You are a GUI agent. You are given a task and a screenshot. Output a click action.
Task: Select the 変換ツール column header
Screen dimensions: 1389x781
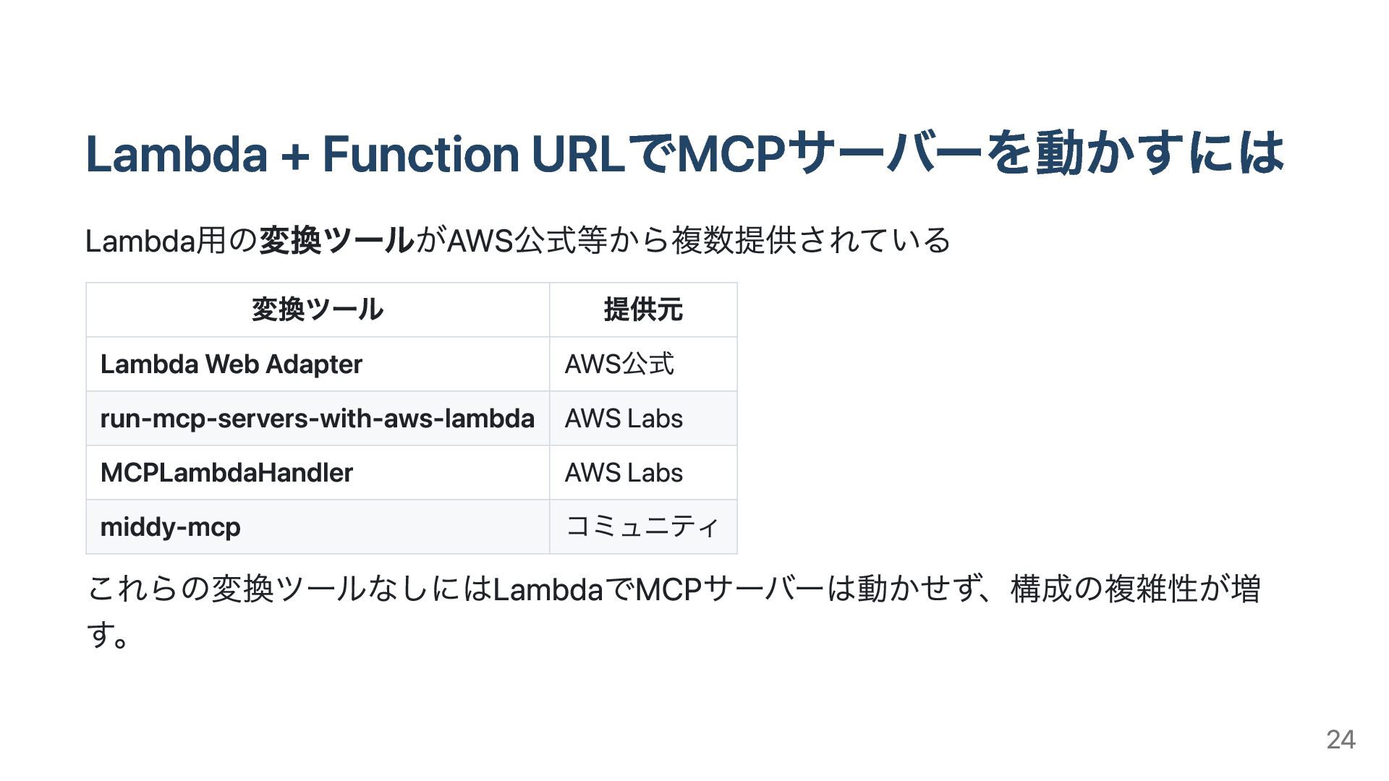coord(317,310)
